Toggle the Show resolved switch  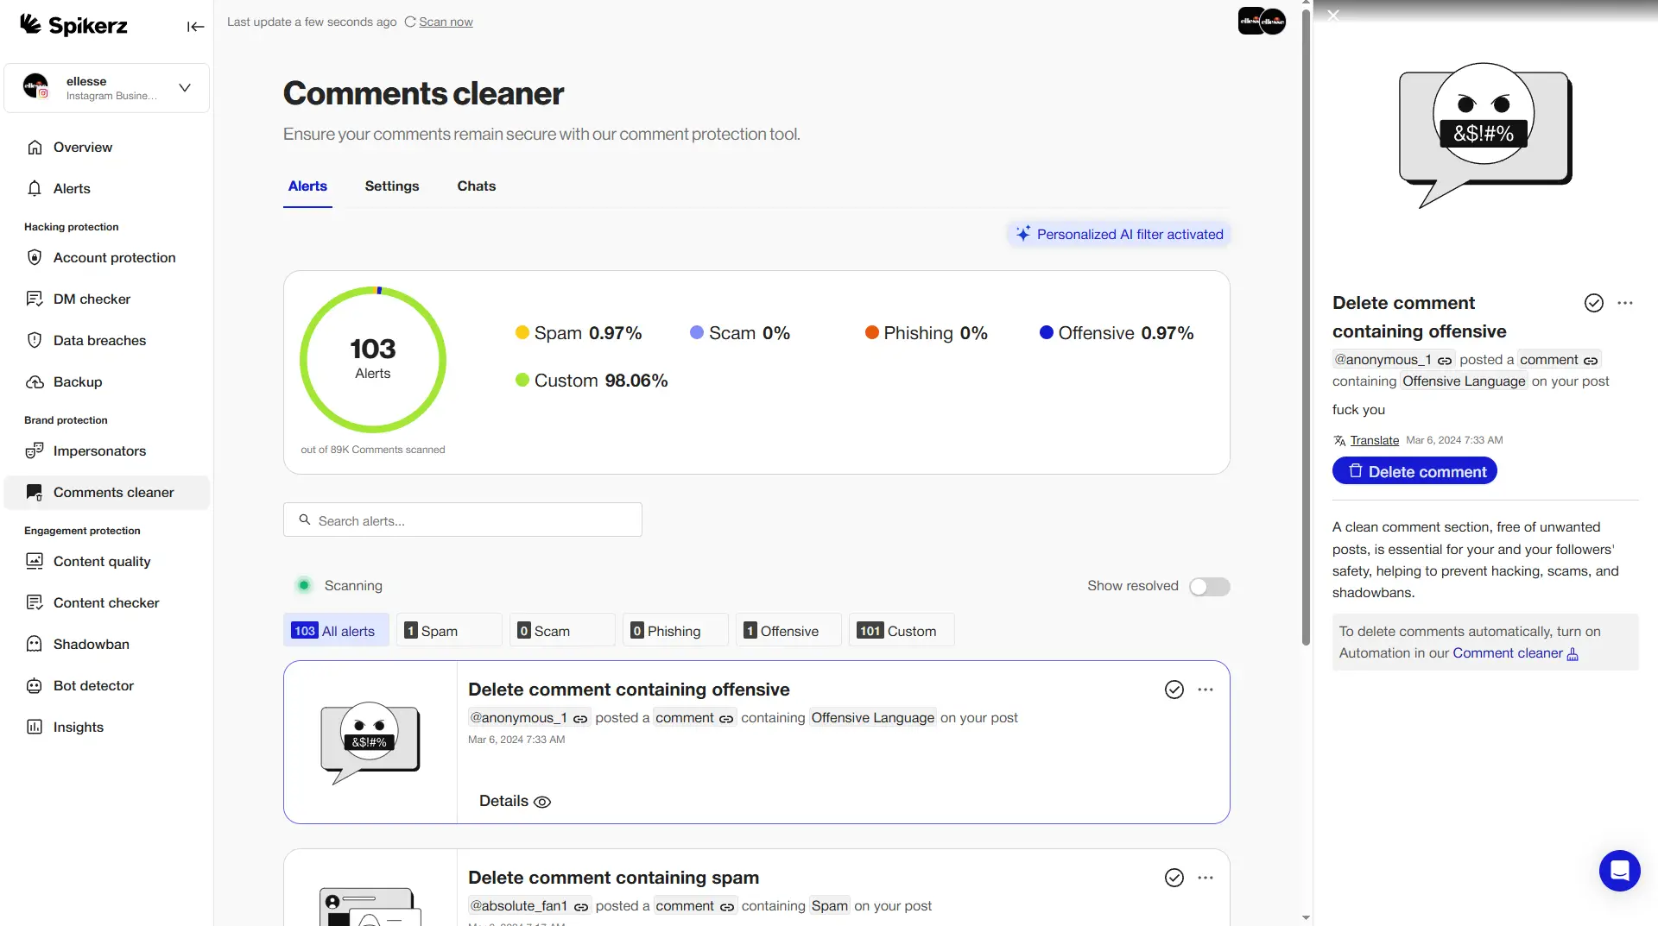pyautogui.click(x=1209, y=587)
